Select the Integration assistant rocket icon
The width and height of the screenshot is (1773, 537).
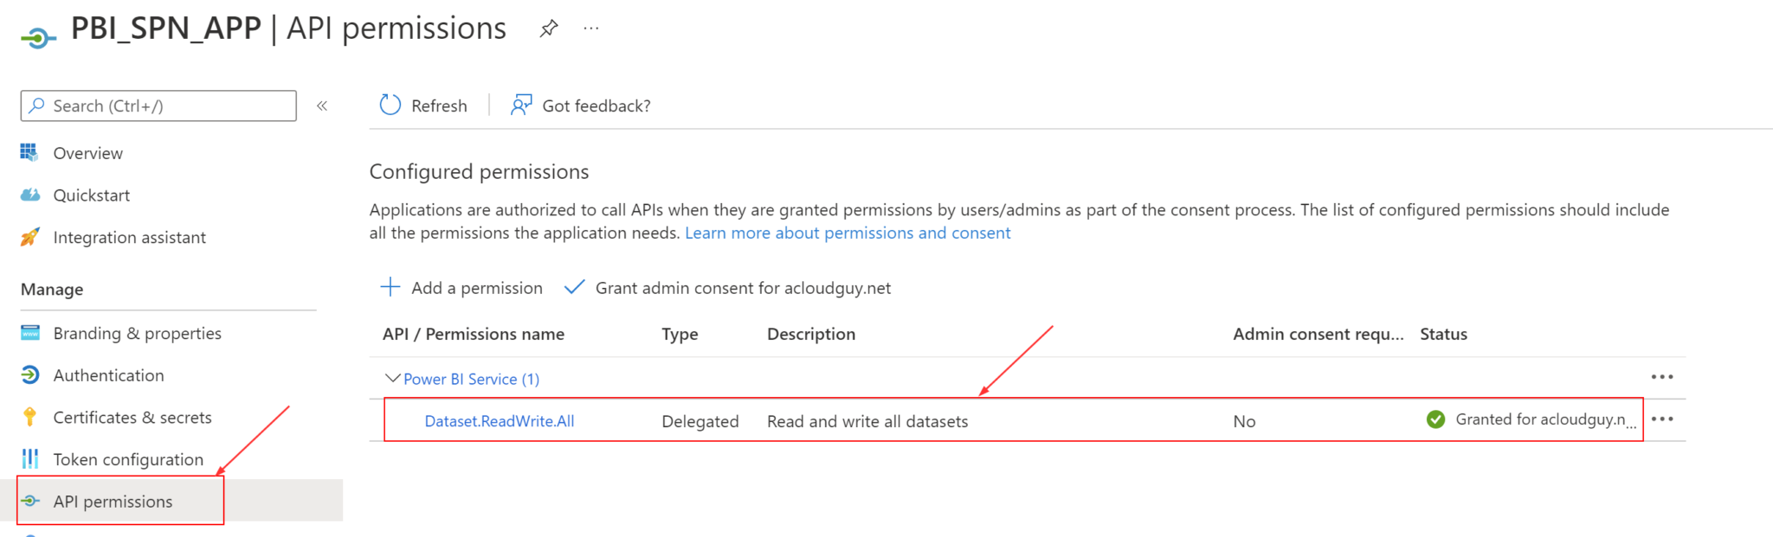coord(29,236)
